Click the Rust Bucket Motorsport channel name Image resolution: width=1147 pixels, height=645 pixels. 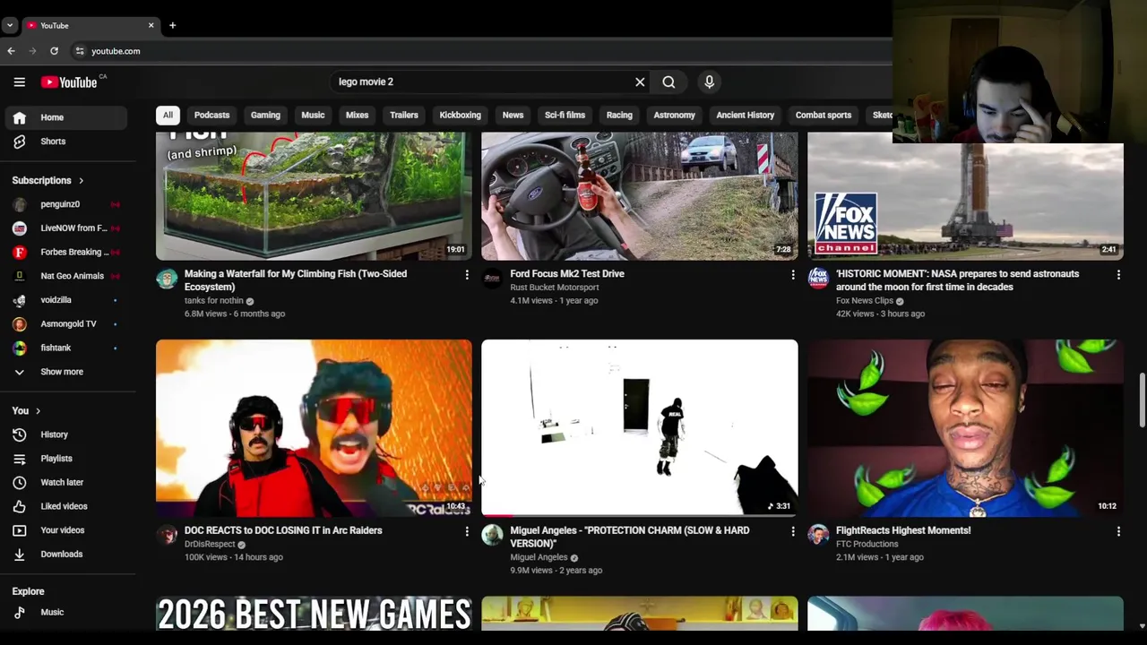point(554,288)
